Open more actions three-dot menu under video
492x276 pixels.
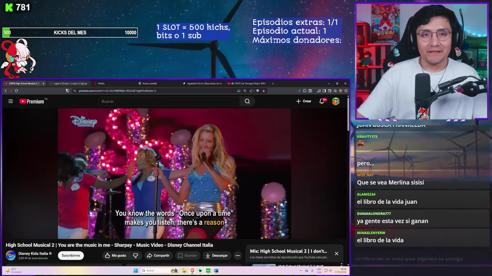(238, 256)
